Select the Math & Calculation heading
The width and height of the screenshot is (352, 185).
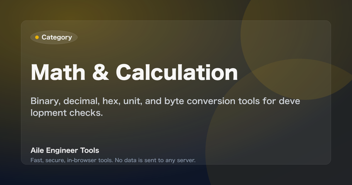134,72
